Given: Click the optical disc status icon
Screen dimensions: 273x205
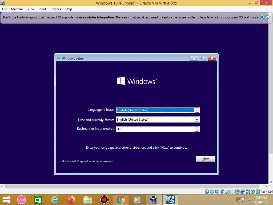Looking at the screenshot, I should point(212,192).
